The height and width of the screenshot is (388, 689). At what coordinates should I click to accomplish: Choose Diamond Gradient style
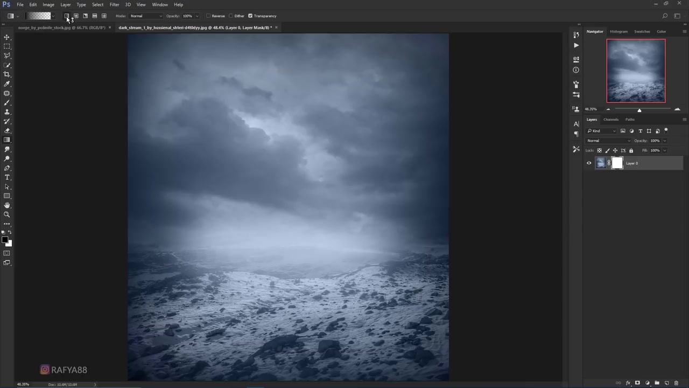[104, 16]
